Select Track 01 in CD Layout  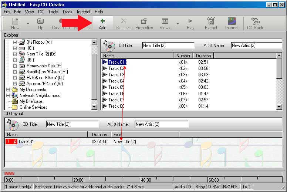click(x=26, y=141)
